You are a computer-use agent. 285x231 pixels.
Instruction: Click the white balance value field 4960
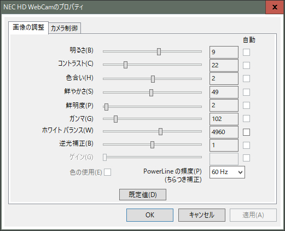coord(224,132)
